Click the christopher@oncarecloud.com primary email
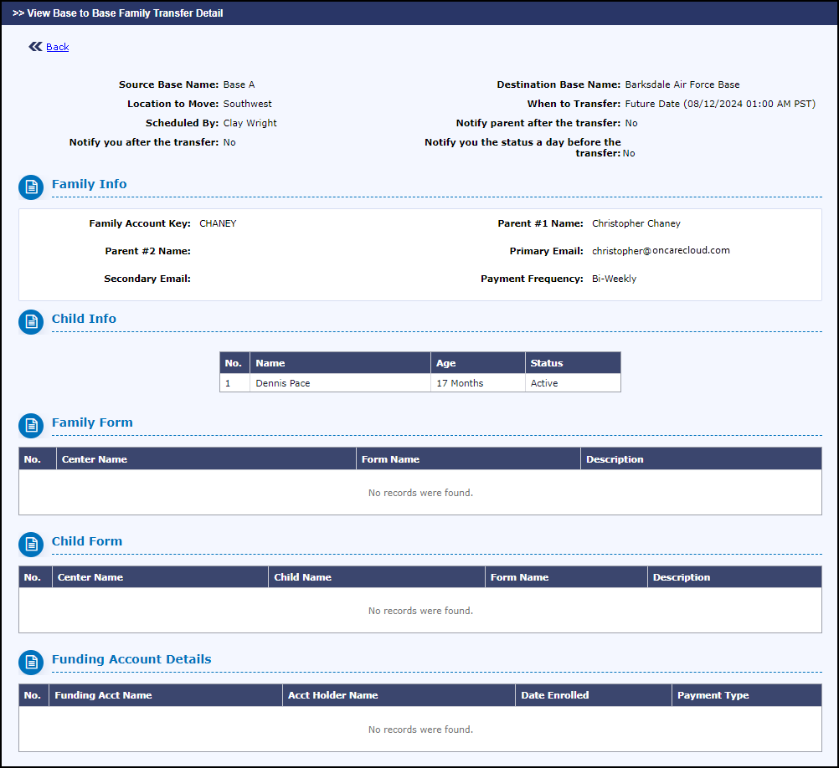Screen dimensions: 839x768 click(x=661, y=251)
